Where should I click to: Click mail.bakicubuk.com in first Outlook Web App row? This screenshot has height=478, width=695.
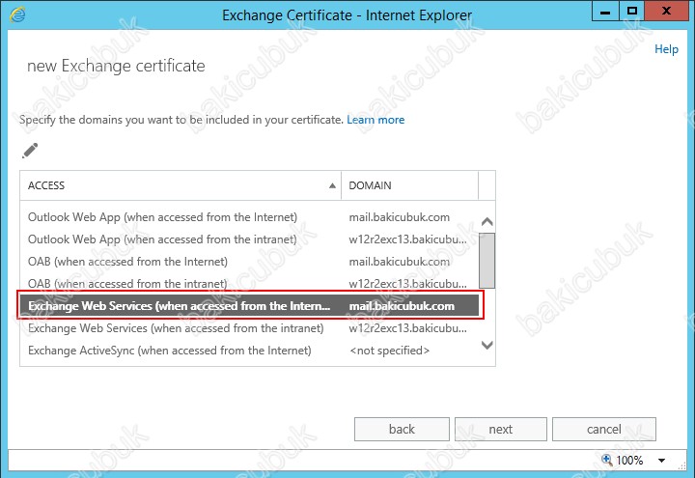click(400, 217)
